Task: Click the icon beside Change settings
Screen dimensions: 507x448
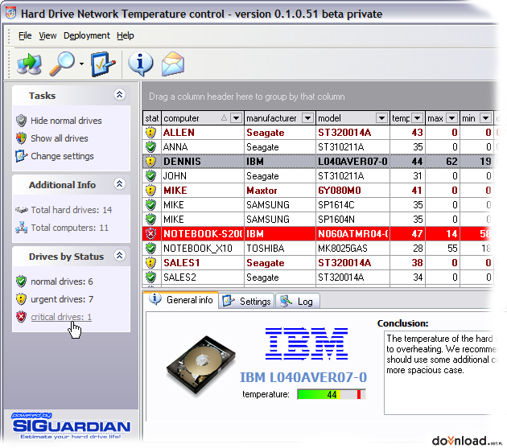Action: [x=22, y=156]
